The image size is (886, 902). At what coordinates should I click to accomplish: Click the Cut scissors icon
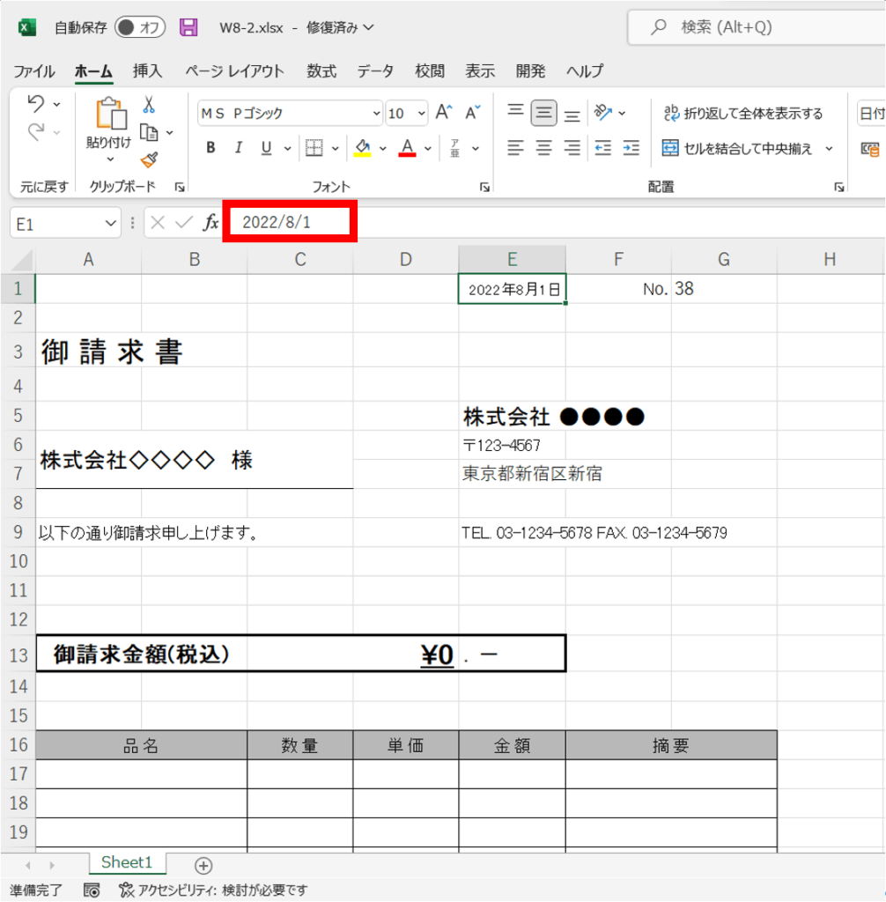149,105
